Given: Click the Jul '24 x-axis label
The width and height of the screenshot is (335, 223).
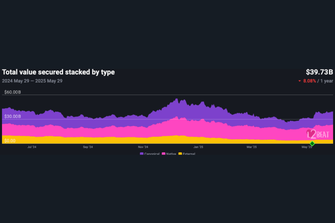Looking at the screenshot, I should pyautogui.click(x=32, y=147).
